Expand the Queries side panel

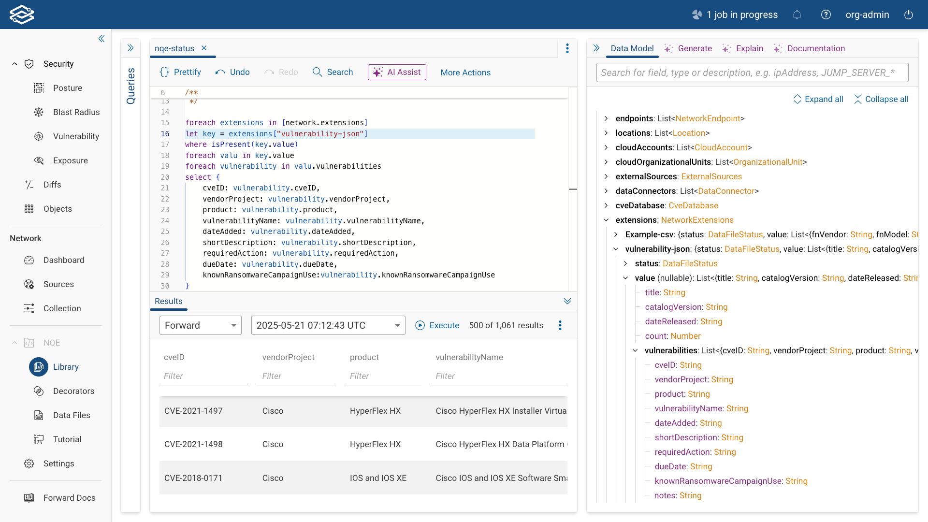[130, 48]
